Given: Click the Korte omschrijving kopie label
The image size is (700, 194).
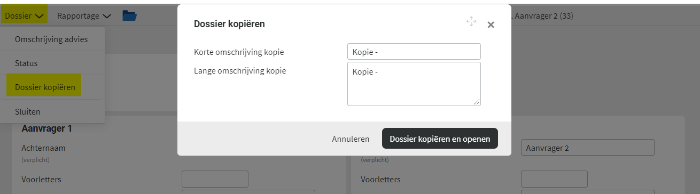Looking at the screenshot, I should (239, 52).
